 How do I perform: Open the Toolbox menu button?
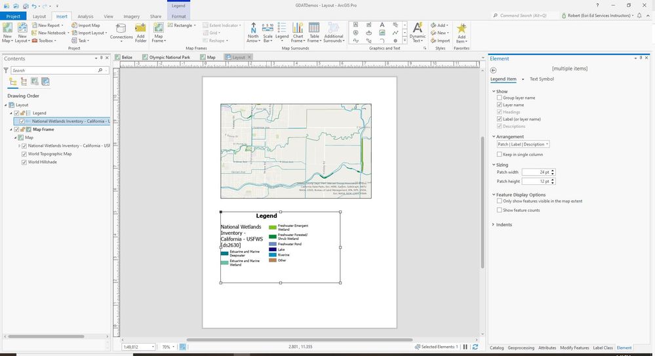click(x=45, y=41)
